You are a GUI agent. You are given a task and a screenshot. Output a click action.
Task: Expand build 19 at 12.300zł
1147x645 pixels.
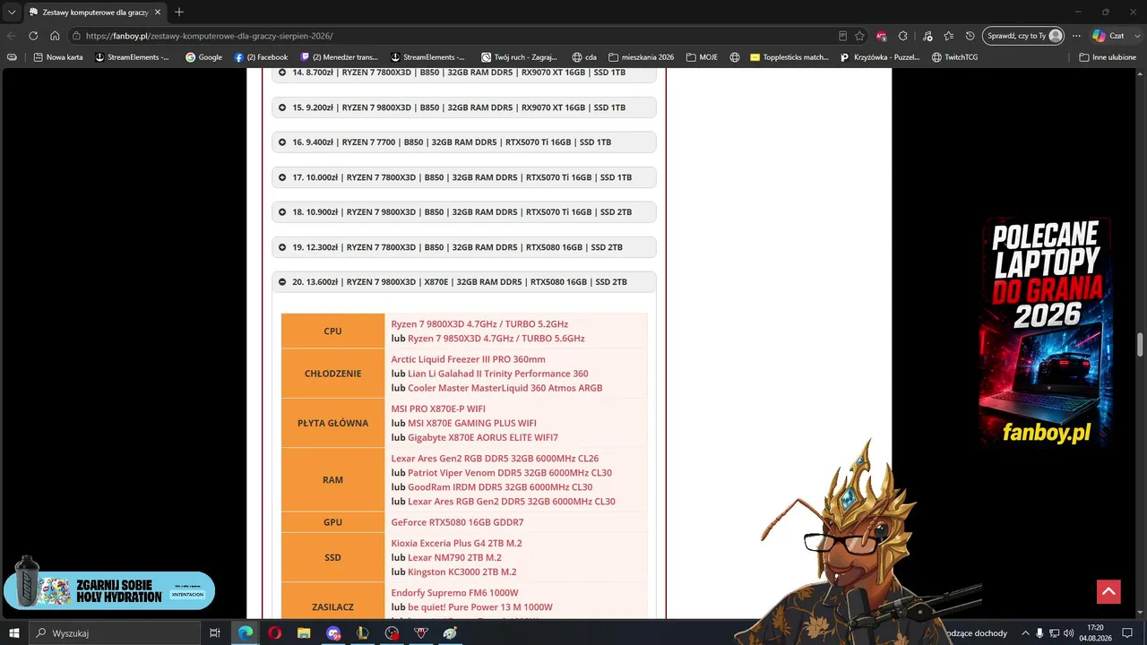(464, 247)
